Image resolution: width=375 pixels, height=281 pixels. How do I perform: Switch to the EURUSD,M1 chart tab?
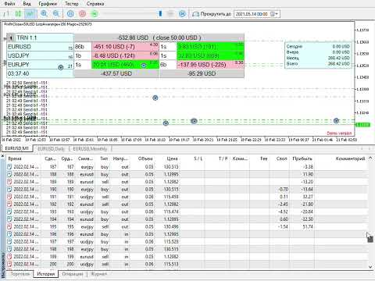pos(16,148)
